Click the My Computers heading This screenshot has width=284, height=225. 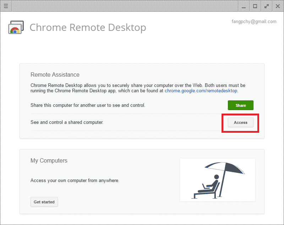pos(49,160)
